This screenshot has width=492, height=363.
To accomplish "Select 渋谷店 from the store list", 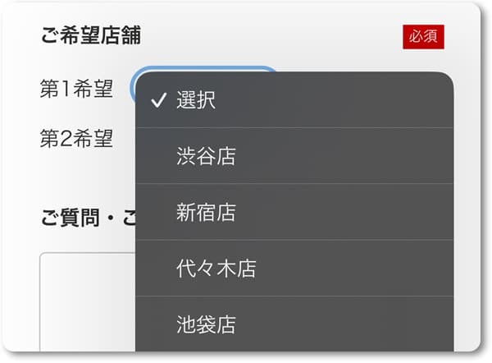I will click(294, 156).
